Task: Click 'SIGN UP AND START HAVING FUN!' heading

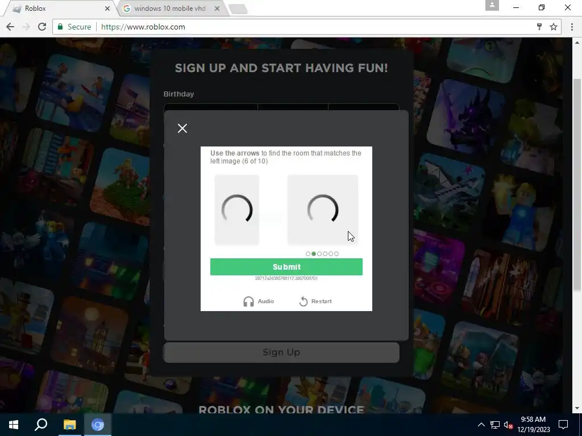Action: (281, 68)
